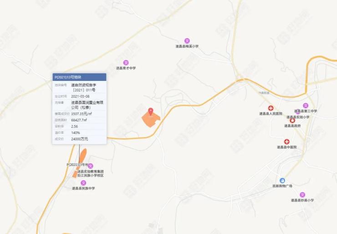Viewport: 337px width, 234px height.
Task: Click the 遂昌育才中学 school icon
Action: click(126, 63)
